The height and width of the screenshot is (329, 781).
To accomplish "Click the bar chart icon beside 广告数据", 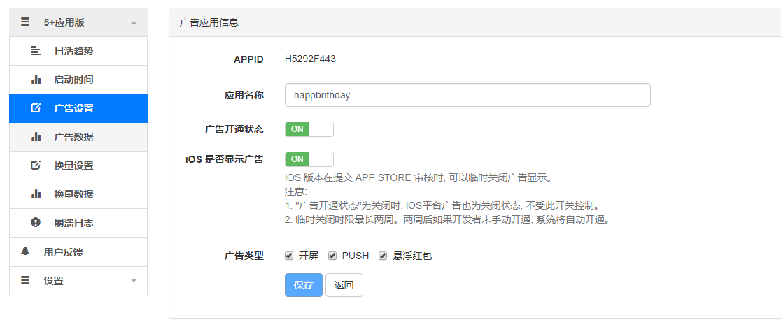I will click(36, 137).
